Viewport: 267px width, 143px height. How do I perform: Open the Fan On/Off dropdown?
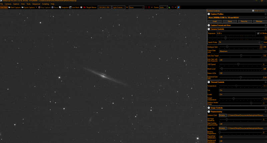(243, 90)
